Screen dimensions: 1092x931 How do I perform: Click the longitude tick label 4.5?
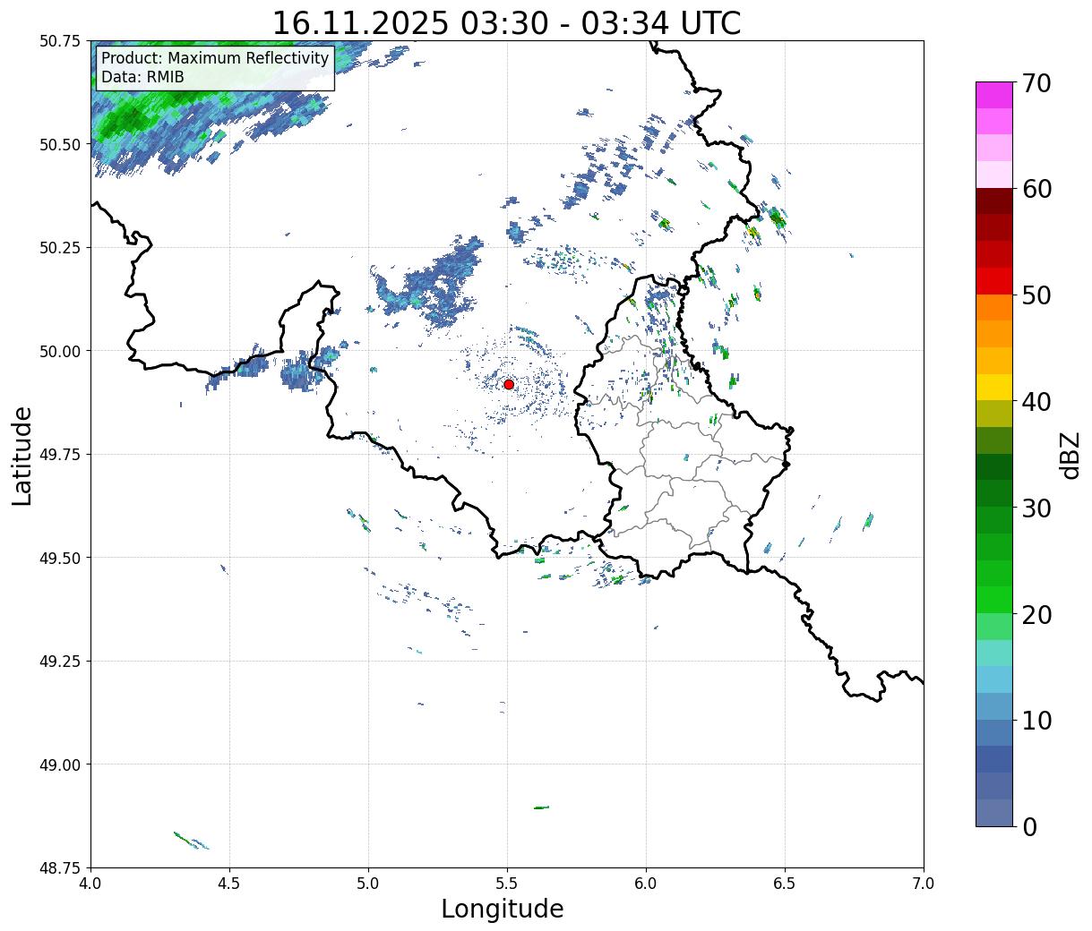pyautogui.click(x=229, y=883)
